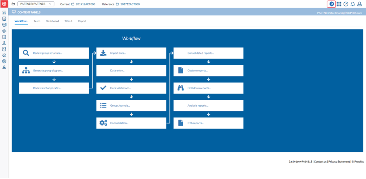Click the list icon on Group Journals
Image resolution: width=366 pixels, height=179 pixels.
(103, 106)
